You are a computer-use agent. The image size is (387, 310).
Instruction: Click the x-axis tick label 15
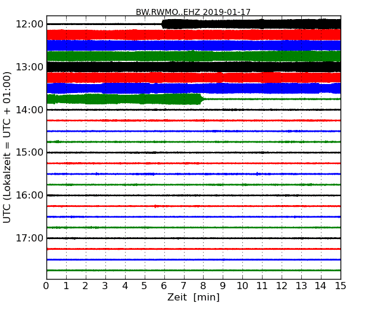coord(341,286)
